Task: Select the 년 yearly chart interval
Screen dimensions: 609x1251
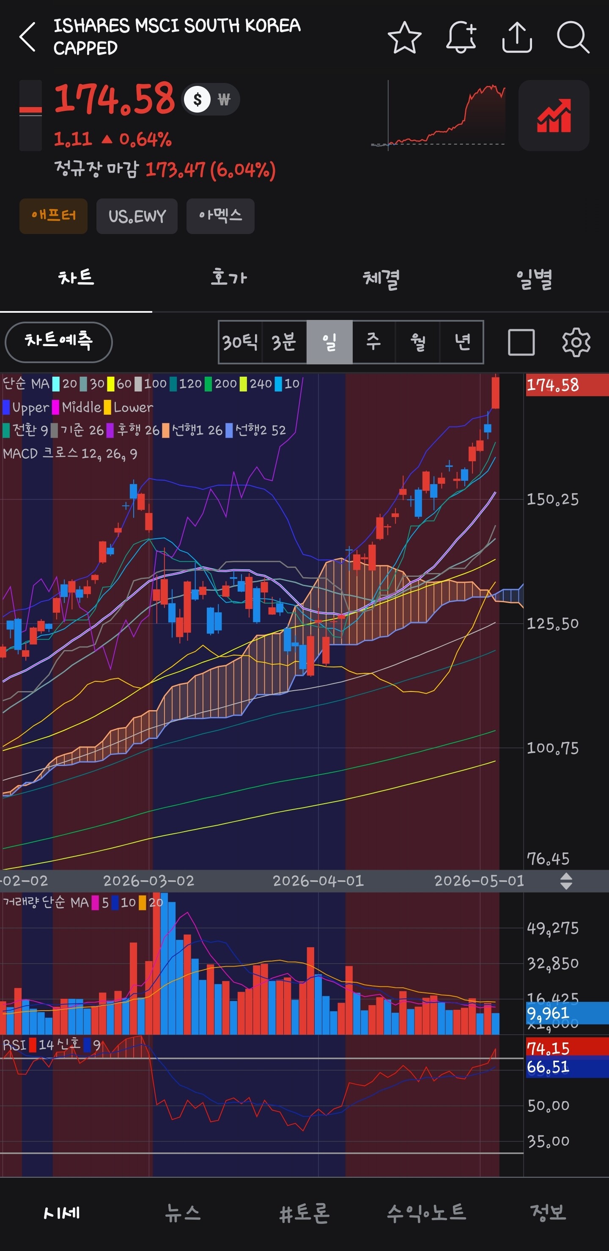Action: [462, 342]
